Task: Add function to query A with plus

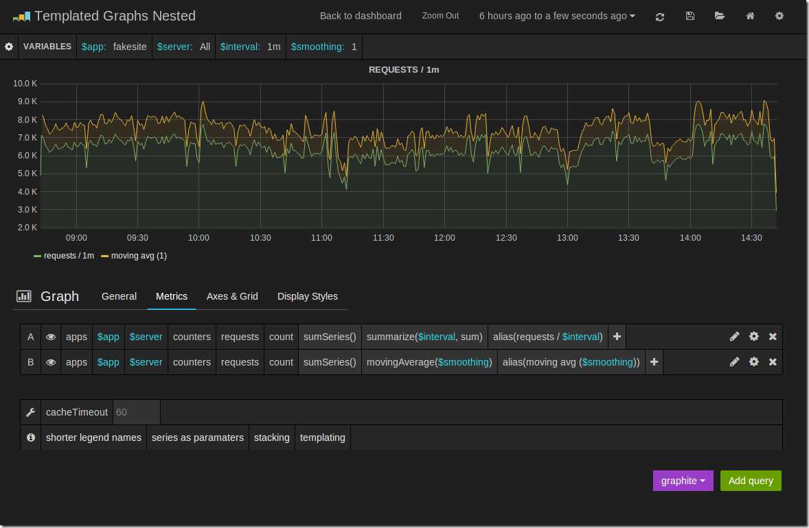Action: [617, 337]
